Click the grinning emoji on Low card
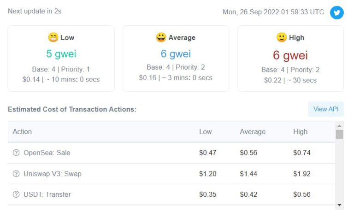This screenshot has height=212, width=354. coord(53,37)
